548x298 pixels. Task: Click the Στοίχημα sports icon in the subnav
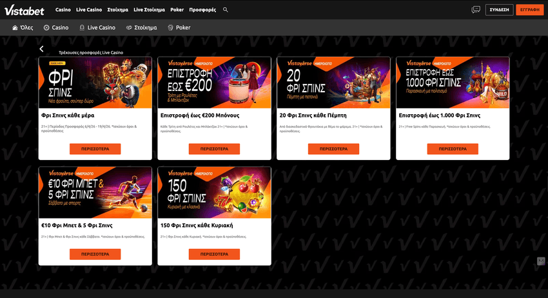coord(129,28)
